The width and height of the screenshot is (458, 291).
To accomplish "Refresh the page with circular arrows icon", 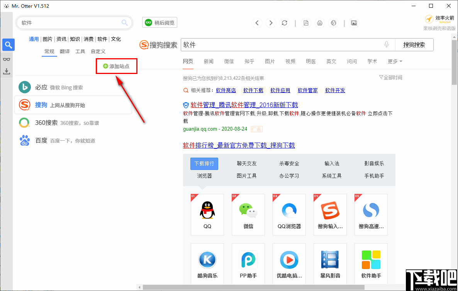I will coord(285,23).
